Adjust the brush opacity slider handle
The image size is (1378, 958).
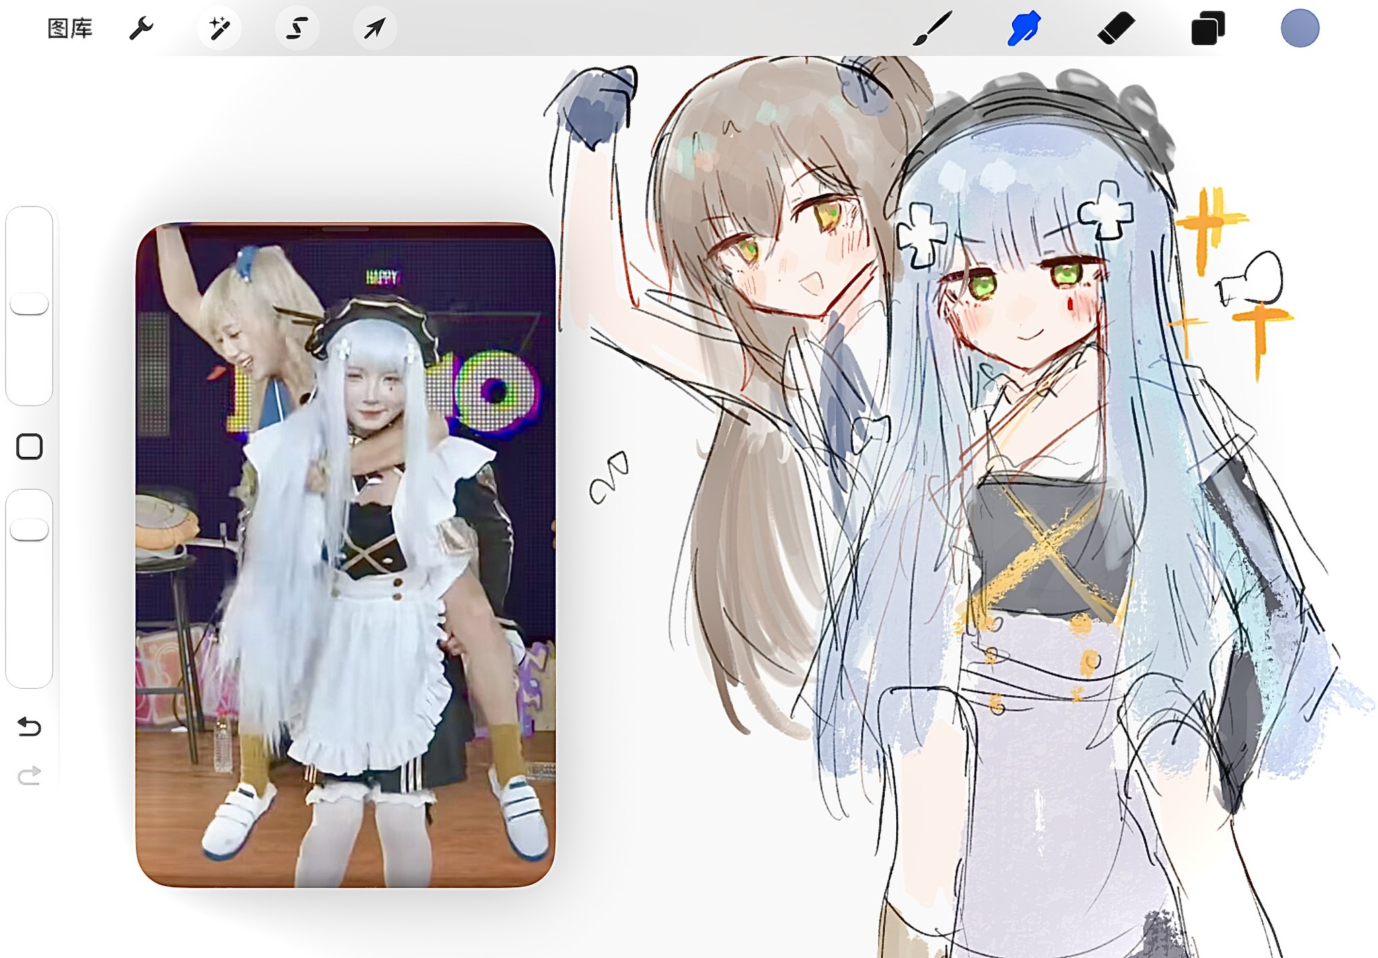click(29, 529)
